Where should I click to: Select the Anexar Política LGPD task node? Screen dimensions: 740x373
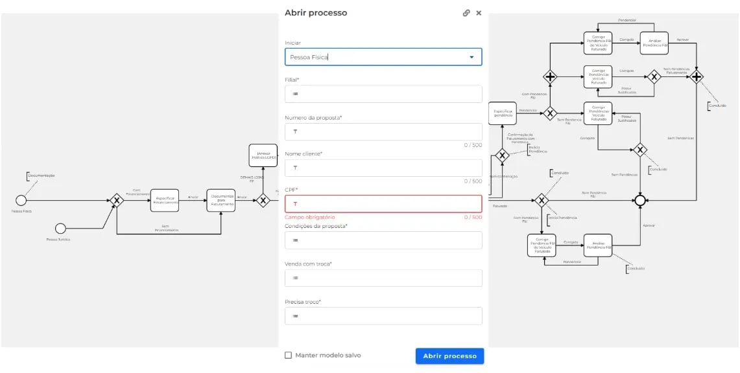click(263, 155)
